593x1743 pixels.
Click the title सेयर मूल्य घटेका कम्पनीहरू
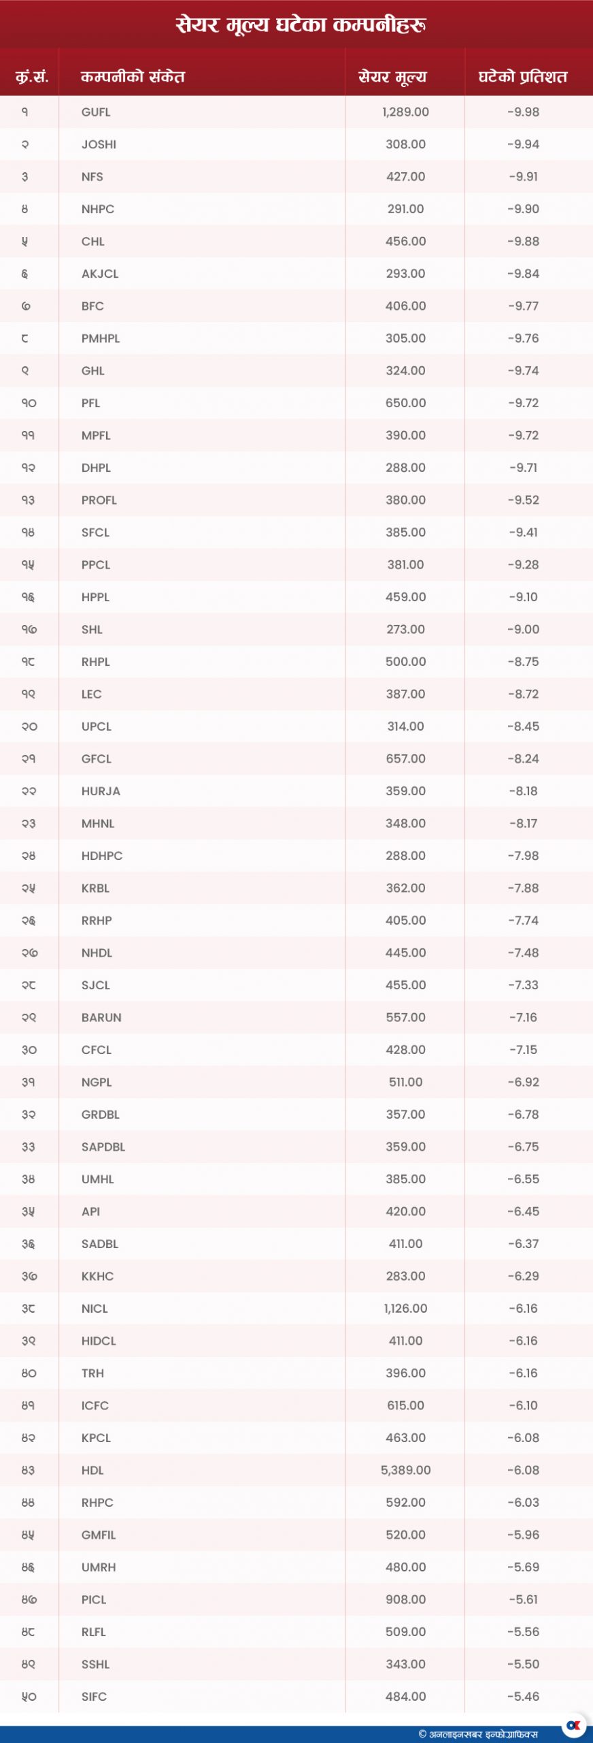click(x=301, y=25)
